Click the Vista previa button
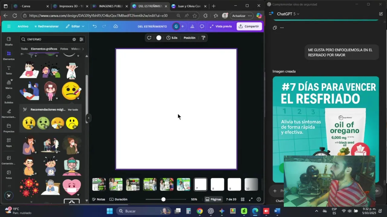 pyautogui.click(x=221, y=26)
